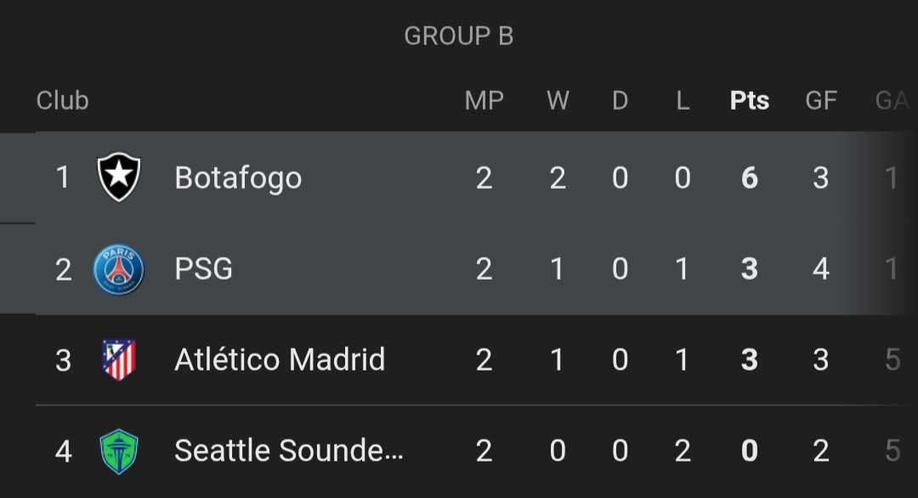
Task: Click the partially visible GA column header
Action: 892,100
